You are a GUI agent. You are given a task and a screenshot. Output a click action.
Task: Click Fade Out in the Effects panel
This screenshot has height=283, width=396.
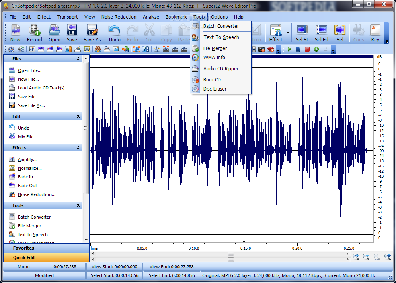(27, 186)
